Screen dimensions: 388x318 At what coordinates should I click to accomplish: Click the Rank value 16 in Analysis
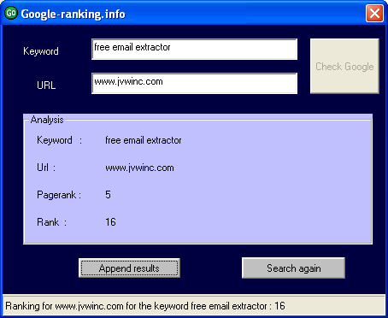pyautogui.click(x=110, y=222)
